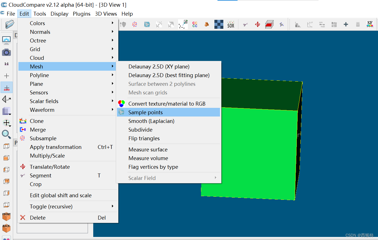Open the Display menu
Screen dimensions: 378x240
pyautogui.click(x=59, y=14)
